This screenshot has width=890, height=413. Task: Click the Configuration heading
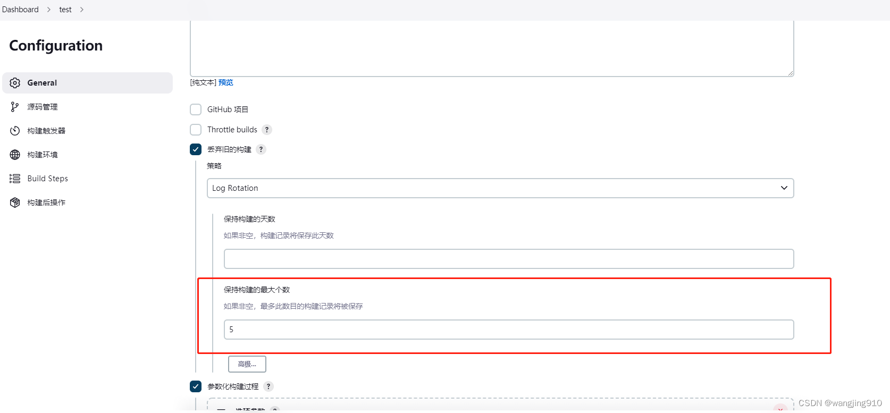56,46
